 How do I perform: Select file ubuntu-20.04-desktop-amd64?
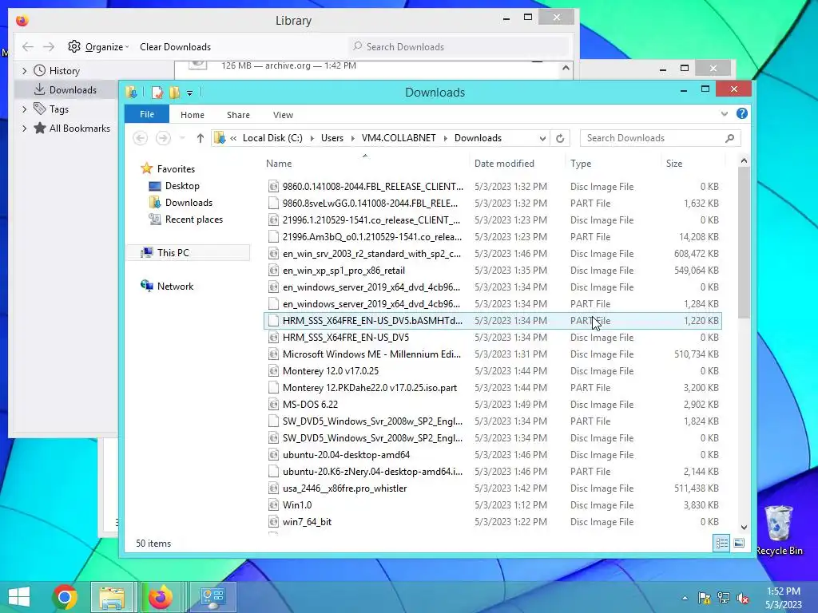pyautogui.click(x=346, y=454)
